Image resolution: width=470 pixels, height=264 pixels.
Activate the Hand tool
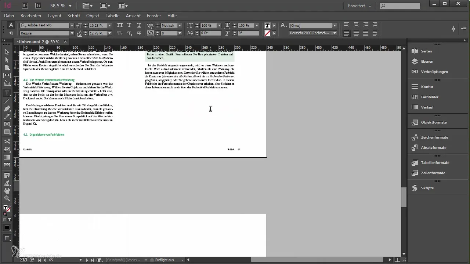click(7, 191)
